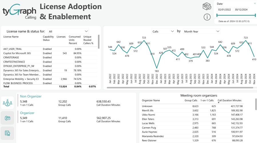Select the DYN365_ENTERPRISE_P1_IW row
The image size is (257, 143).
click(x=50, y=66)
